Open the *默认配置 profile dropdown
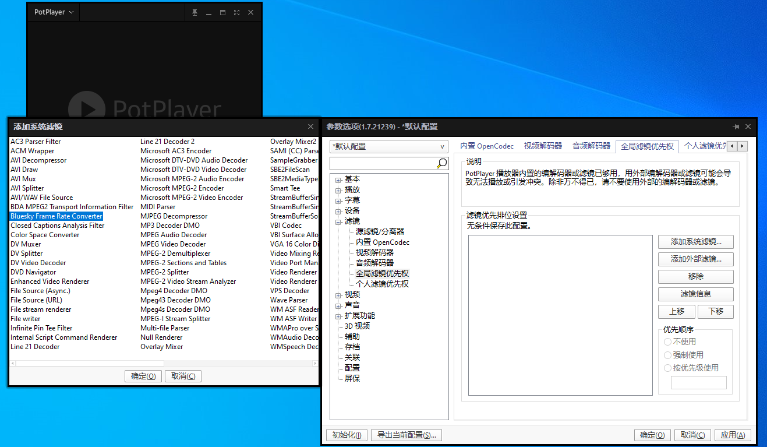Screen dimensions: 767x447 389,146
